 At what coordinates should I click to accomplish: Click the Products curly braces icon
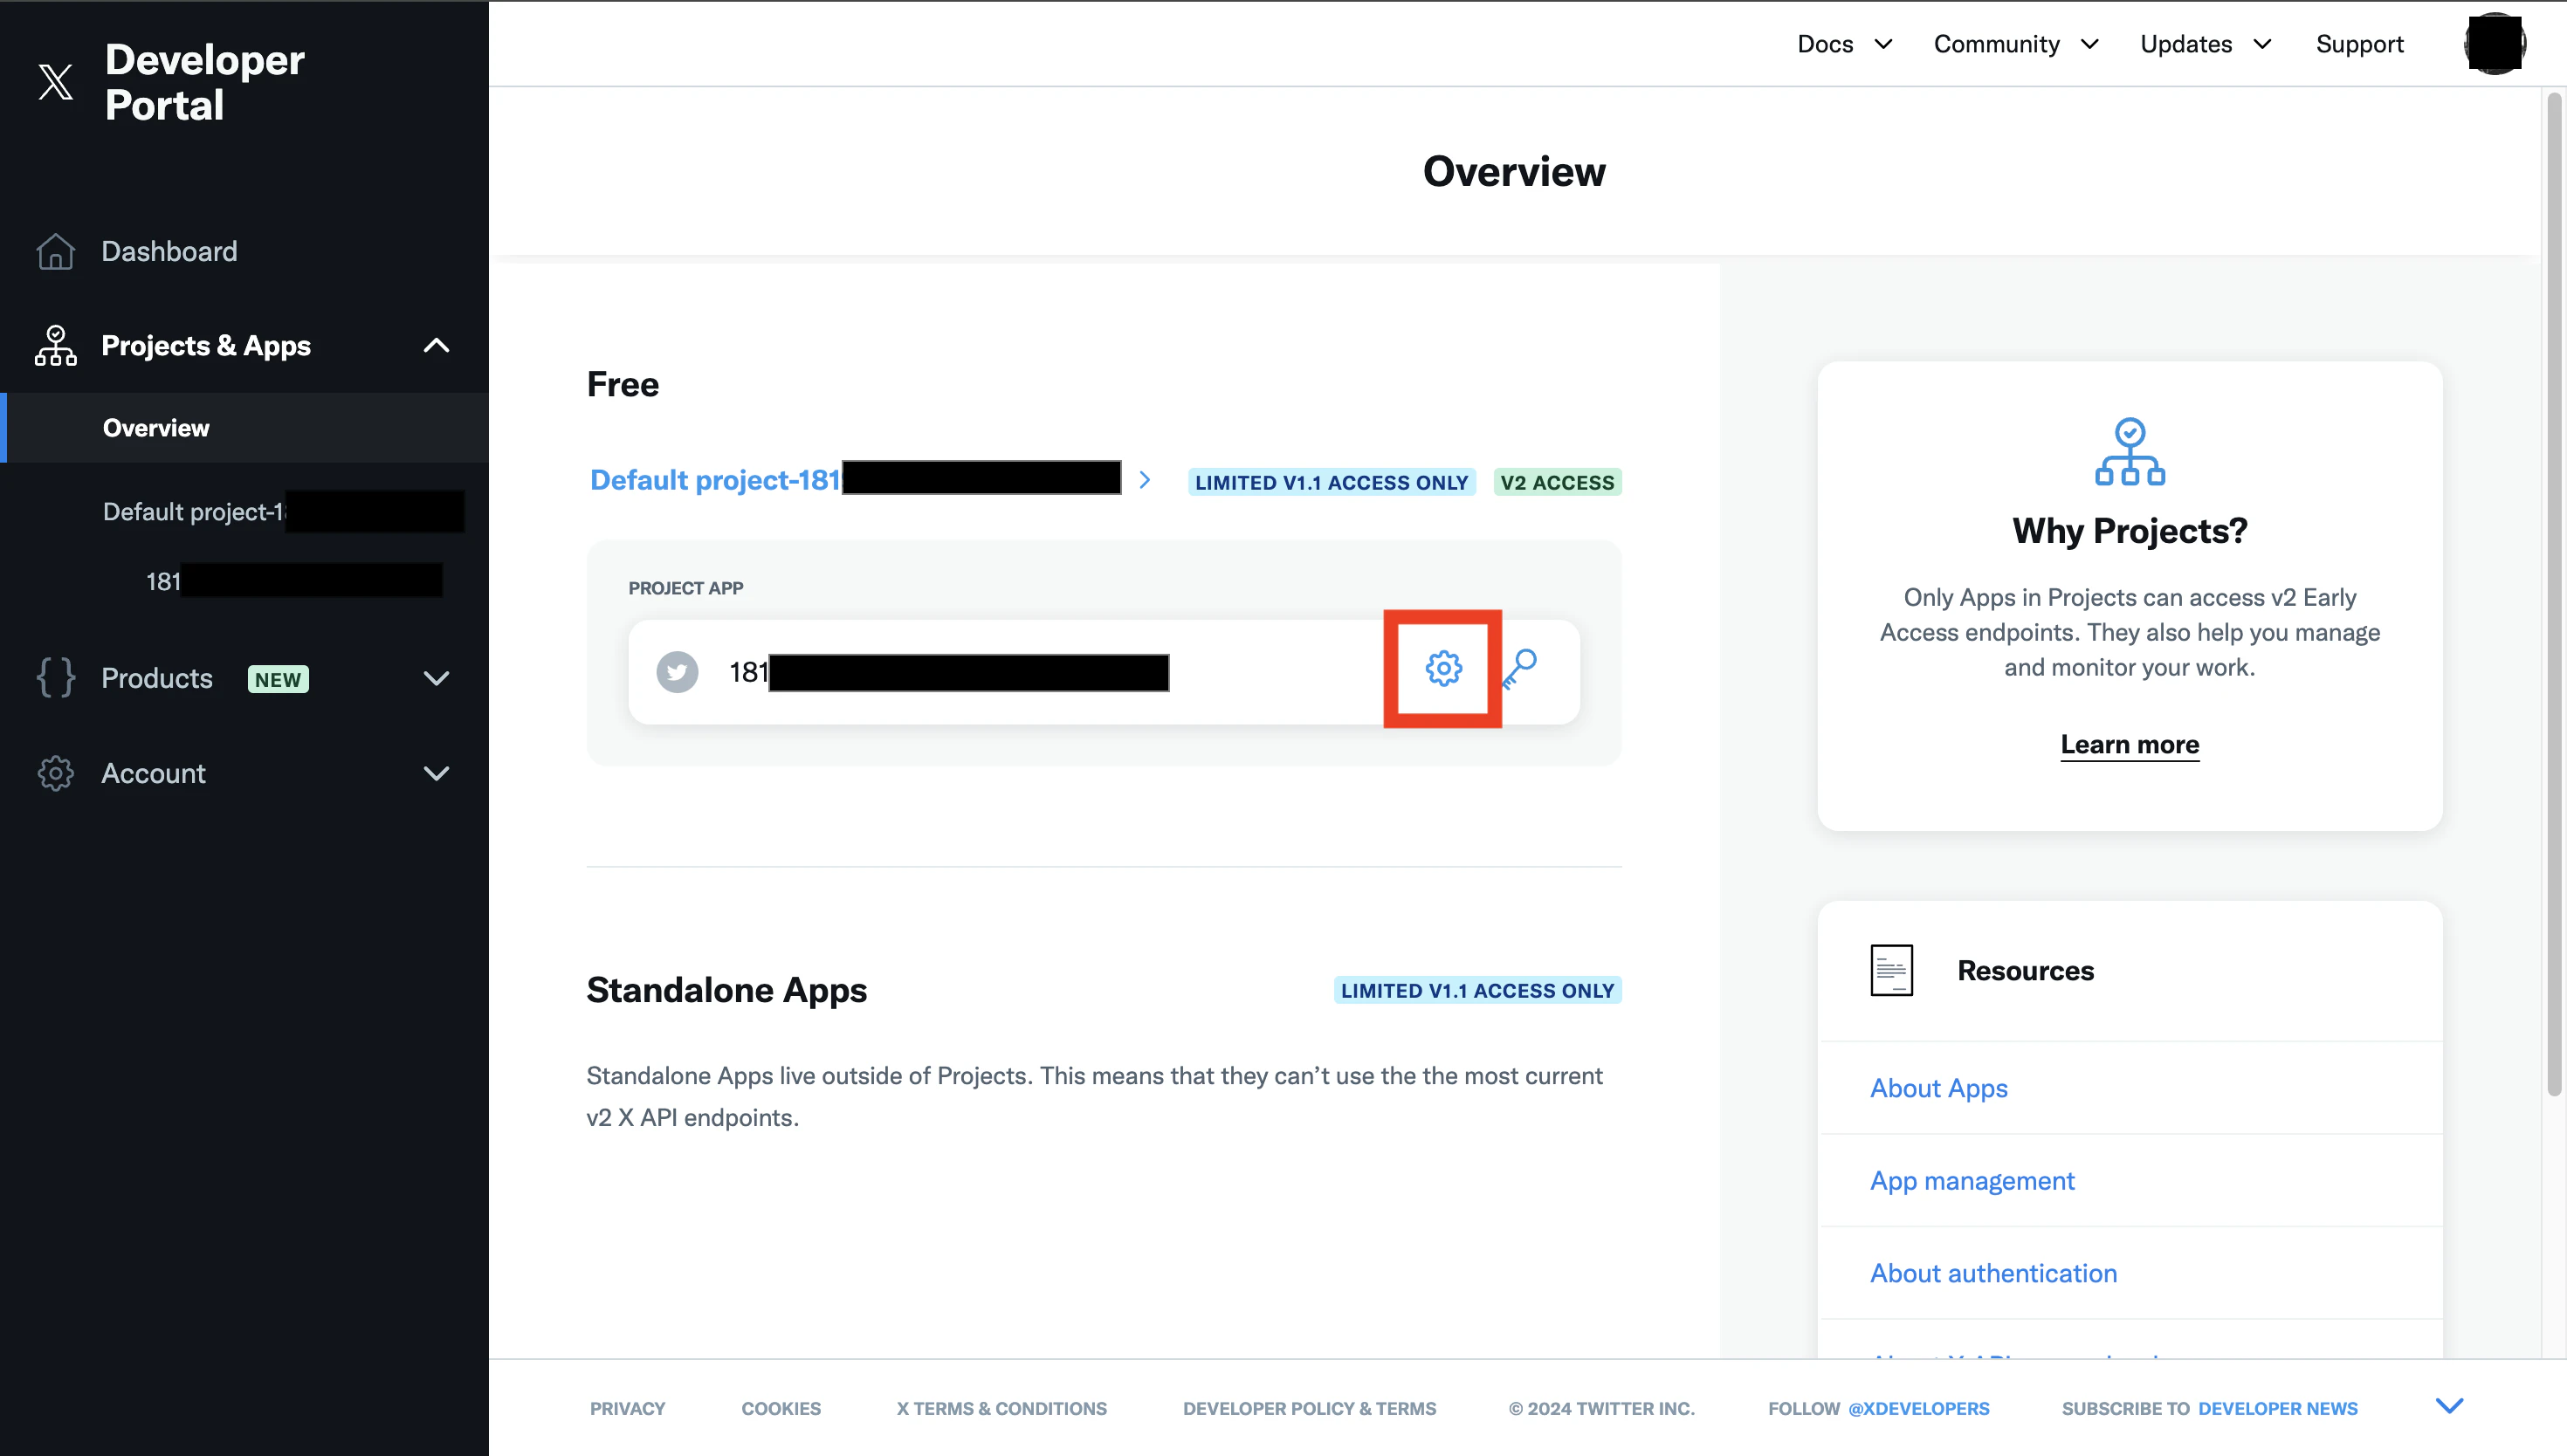coord(55,678)
